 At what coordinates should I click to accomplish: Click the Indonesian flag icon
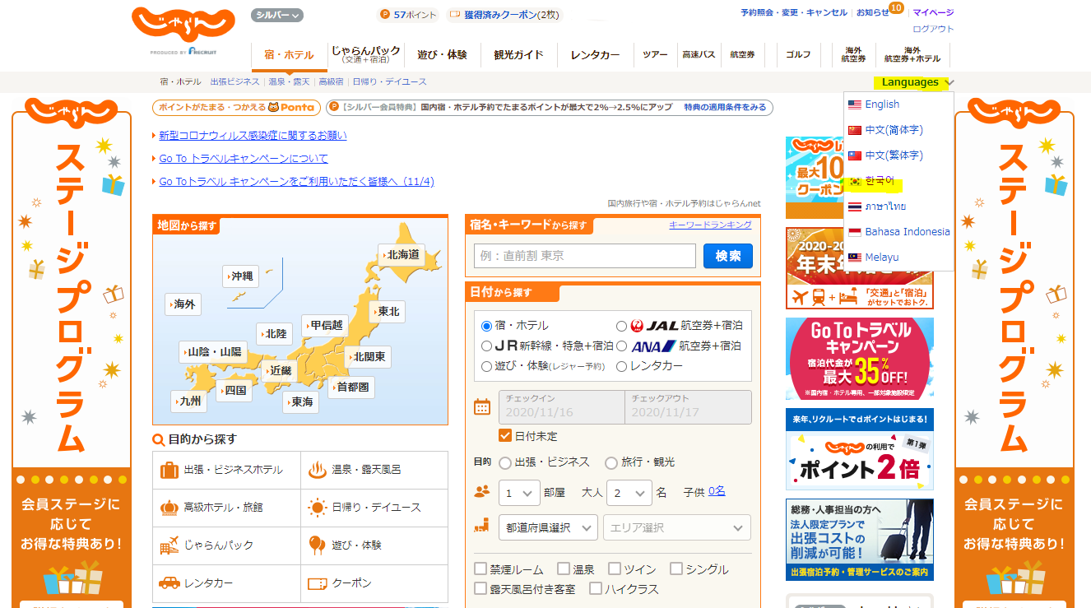pos(854,232)
